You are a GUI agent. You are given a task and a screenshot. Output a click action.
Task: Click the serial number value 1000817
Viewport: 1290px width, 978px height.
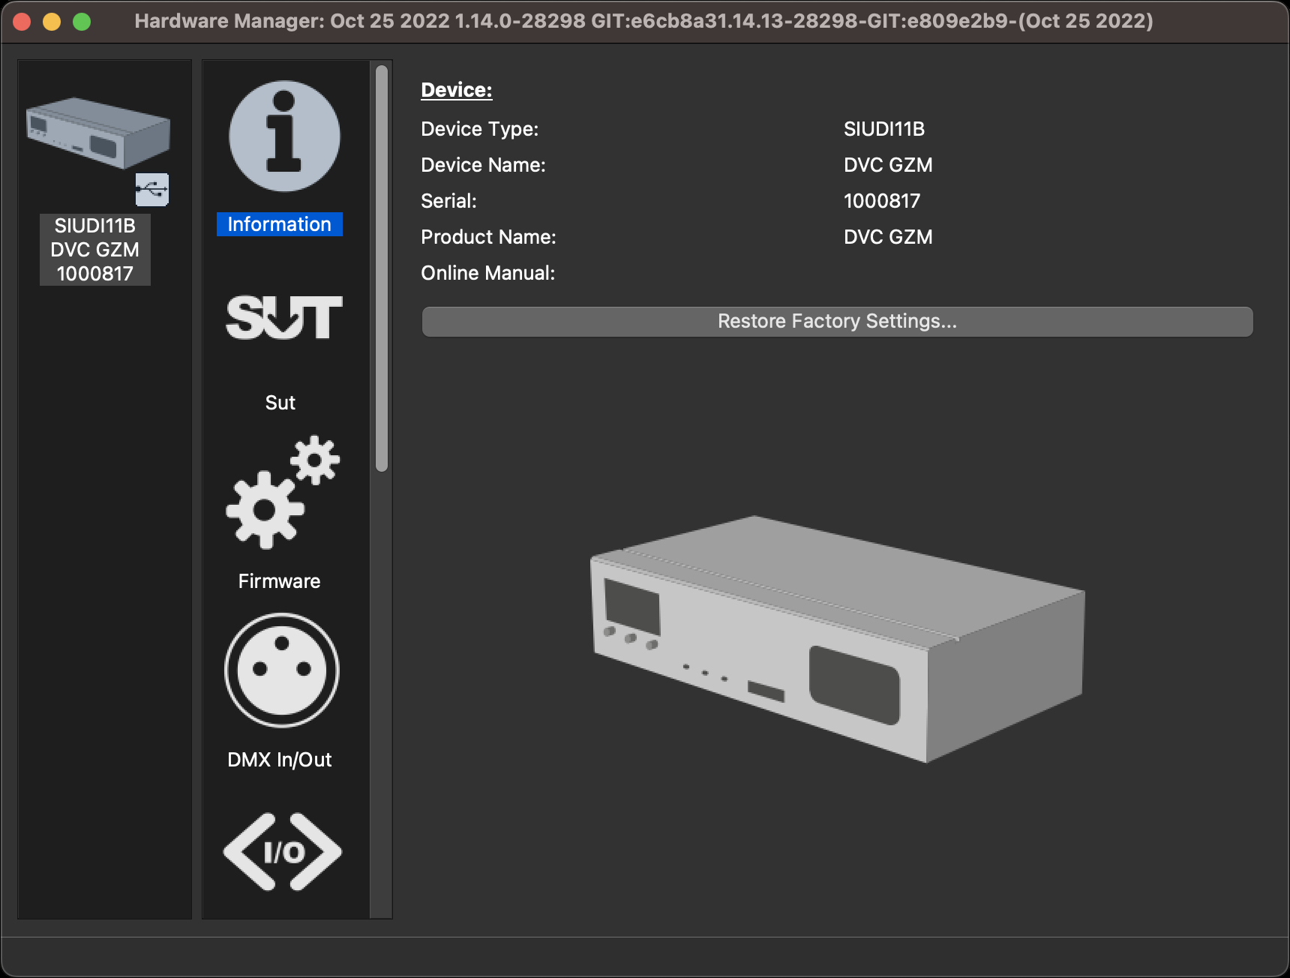coord(881,201)
